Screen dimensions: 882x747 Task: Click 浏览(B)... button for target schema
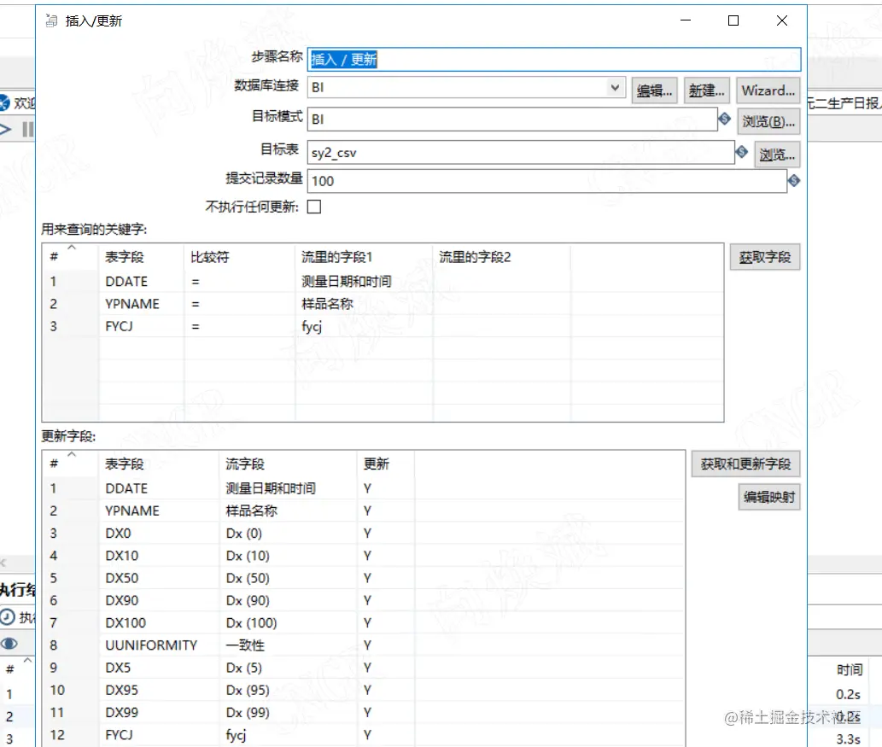tap(768, 121)
